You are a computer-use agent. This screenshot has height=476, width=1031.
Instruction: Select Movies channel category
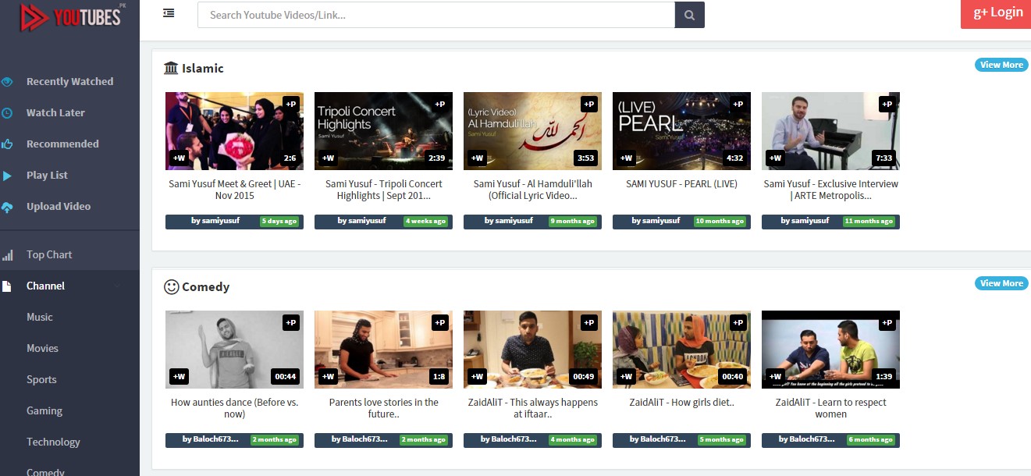42,349
